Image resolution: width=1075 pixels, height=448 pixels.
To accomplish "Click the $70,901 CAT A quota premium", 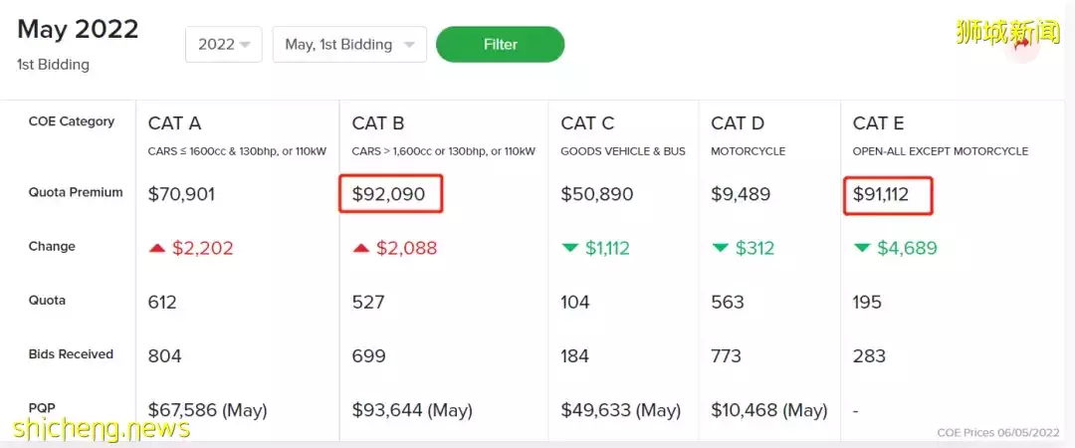I will pyautogui.click(x=182, y=195).
